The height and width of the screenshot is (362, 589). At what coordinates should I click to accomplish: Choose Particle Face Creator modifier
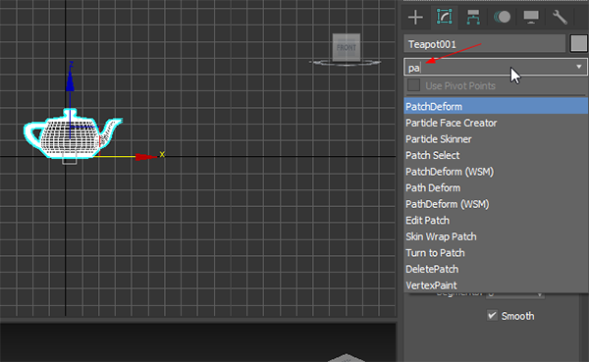(x=496, y=123)
